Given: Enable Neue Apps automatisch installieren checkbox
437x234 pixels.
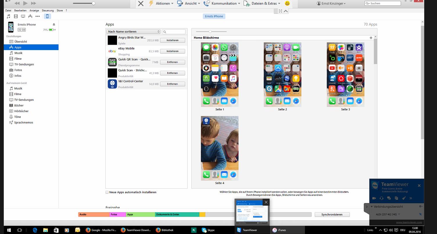Looking at the screenshot, I should [107, 192].
